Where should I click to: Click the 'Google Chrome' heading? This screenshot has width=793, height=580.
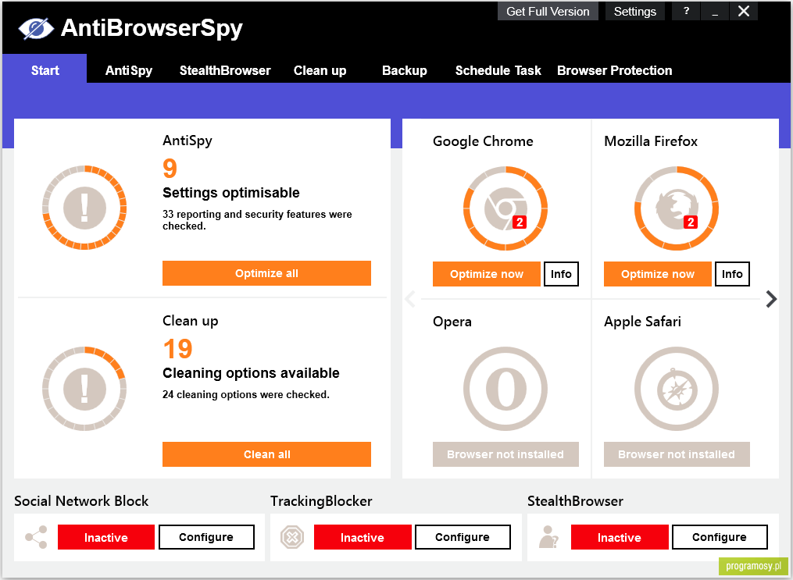[483, 141]
